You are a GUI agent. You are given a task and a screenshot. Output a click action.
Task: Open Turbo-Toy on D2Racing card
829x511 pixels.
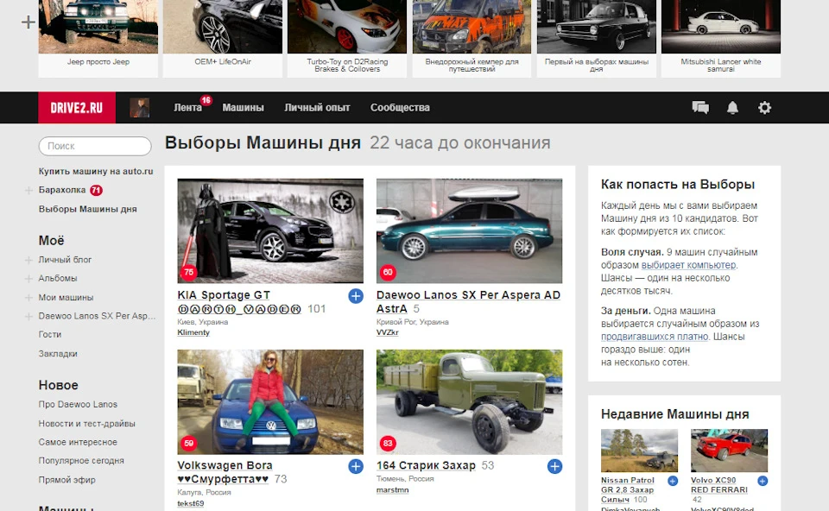[x=347, y=38]
